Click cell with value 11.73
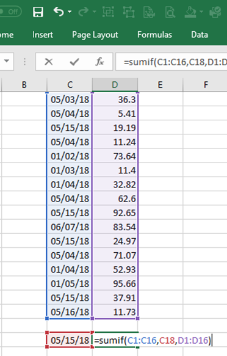This screenshot has height=356, width=227. 115,311
